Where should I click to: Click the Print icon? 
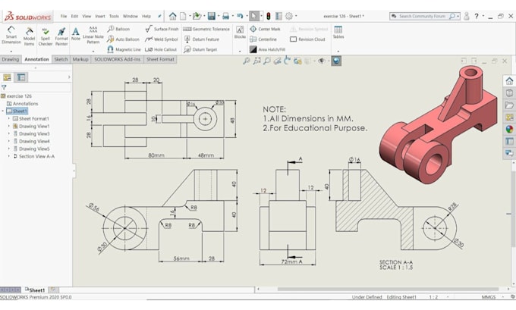pyautogui.click(x=226, y=16)
